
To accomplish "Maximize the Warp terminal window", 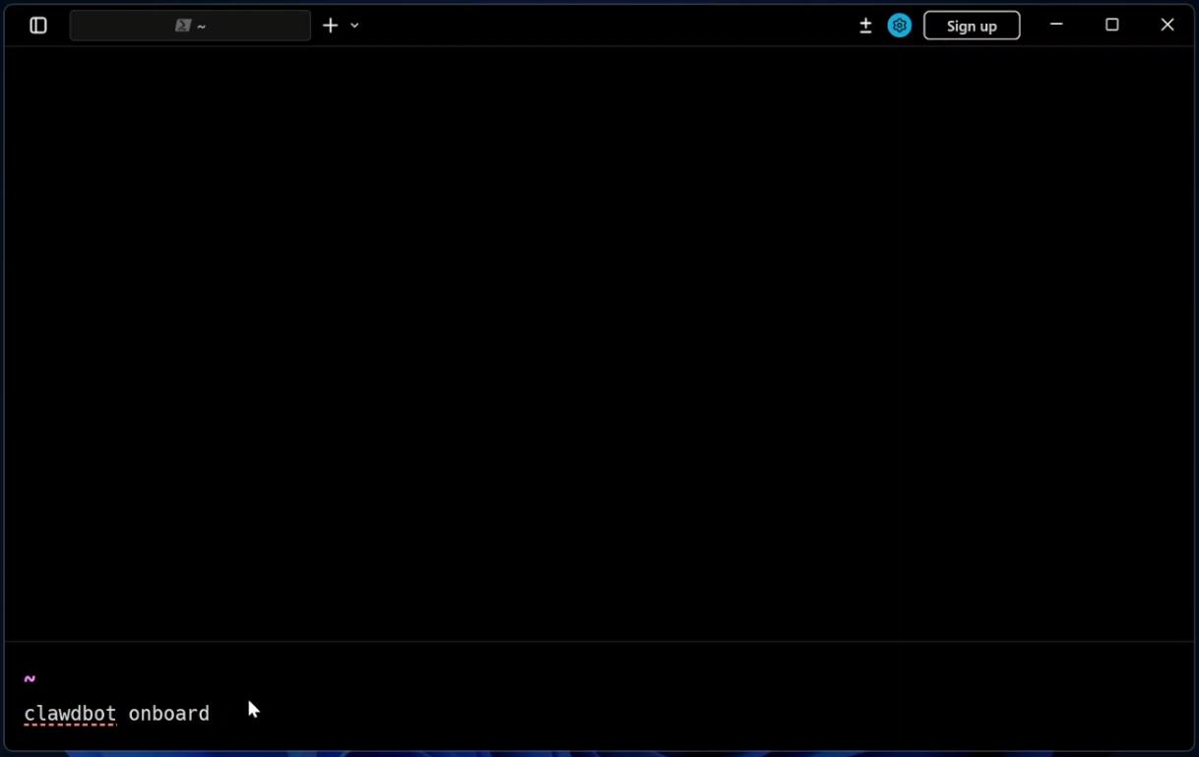I will [1111, 26].
